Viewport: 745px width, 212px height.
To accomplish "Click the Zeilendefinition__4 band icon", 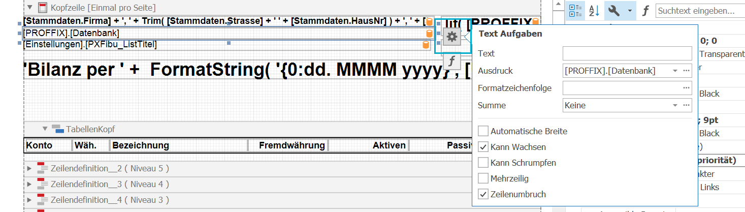I will 42,200.
